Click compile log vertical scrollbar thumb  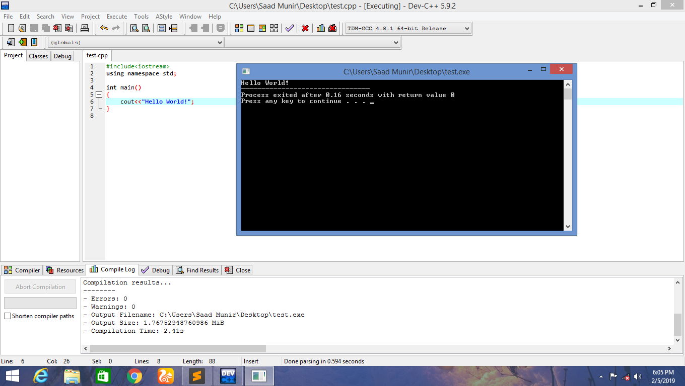pyautogui.click(x=677, y=324)
